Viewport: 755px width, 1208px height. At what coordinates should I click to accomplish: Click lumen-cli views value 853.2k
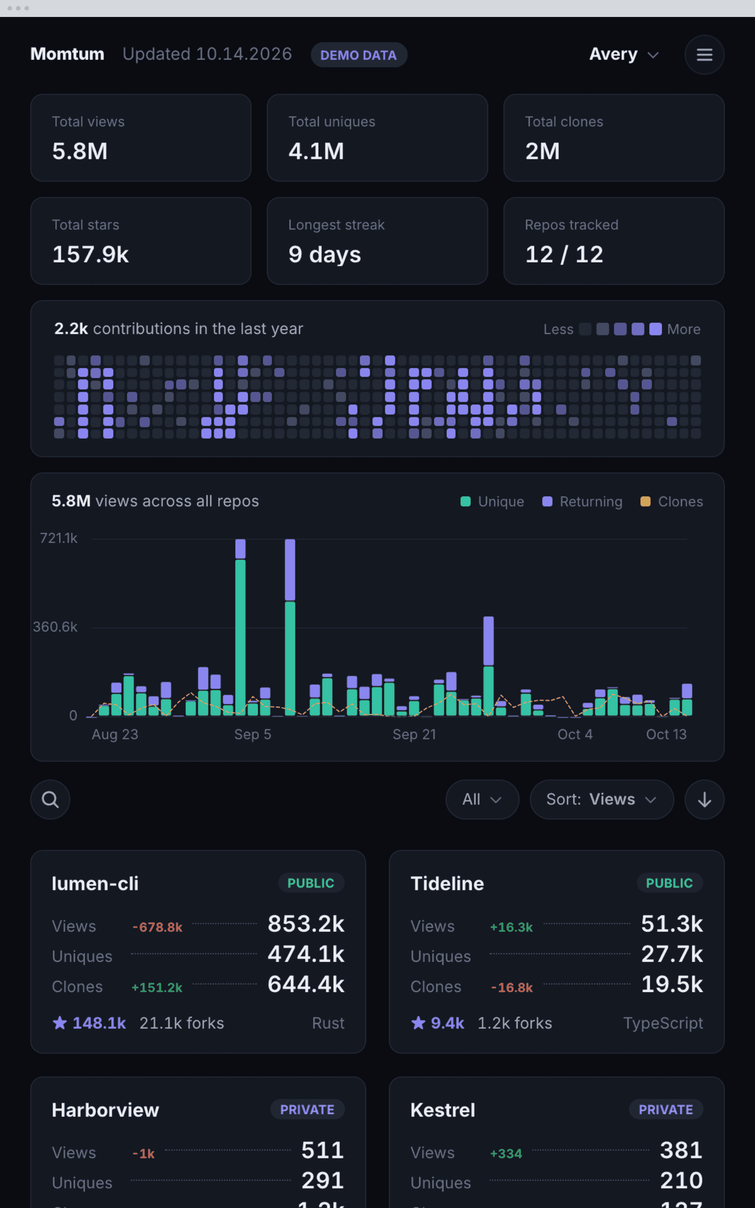click(306, 923)
